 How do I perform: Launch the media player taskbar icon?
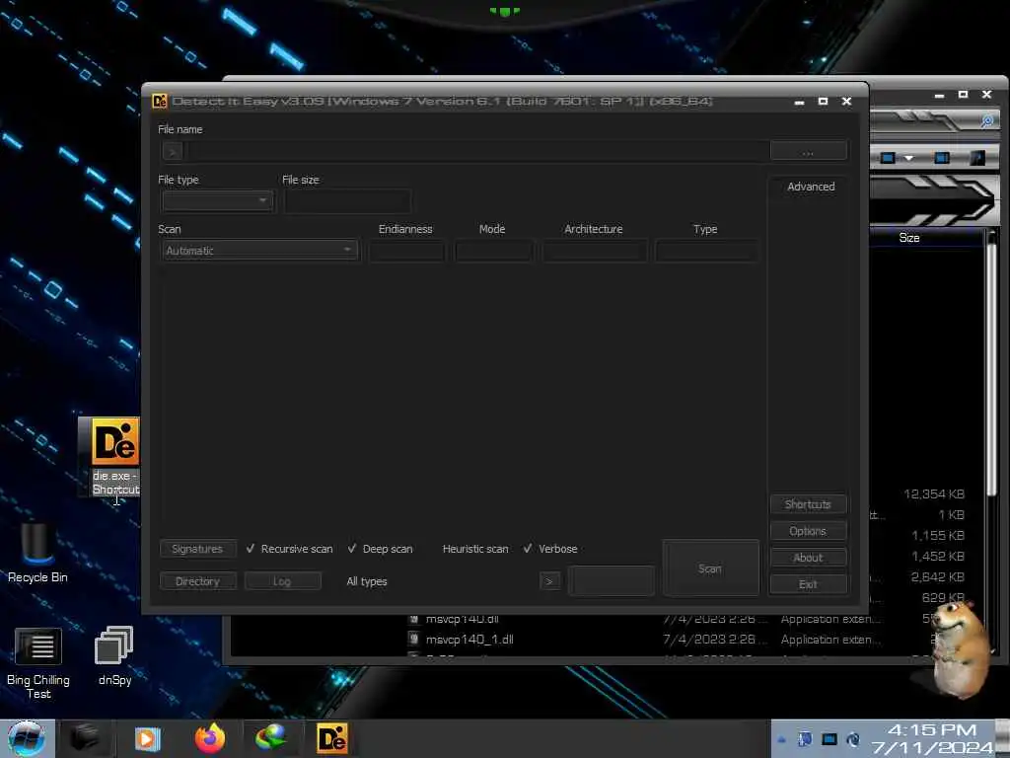(147, 738)
